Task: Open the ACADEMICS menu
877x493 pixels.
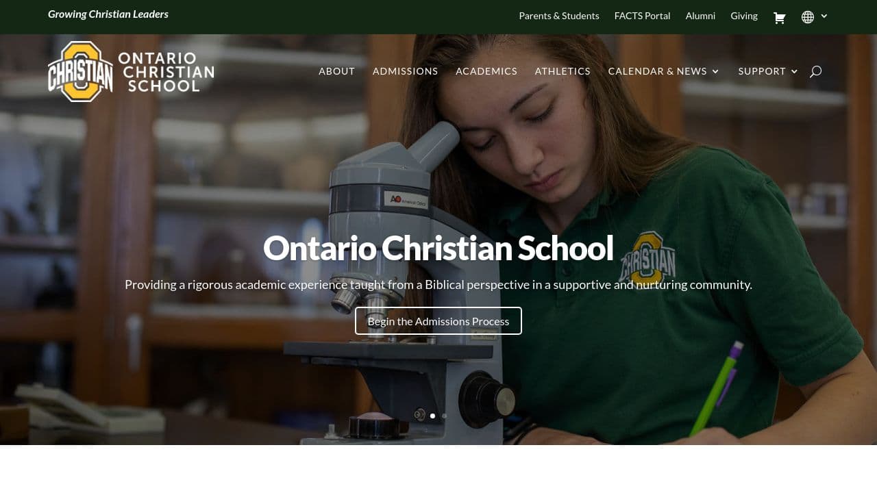Action: coord(486,71)
